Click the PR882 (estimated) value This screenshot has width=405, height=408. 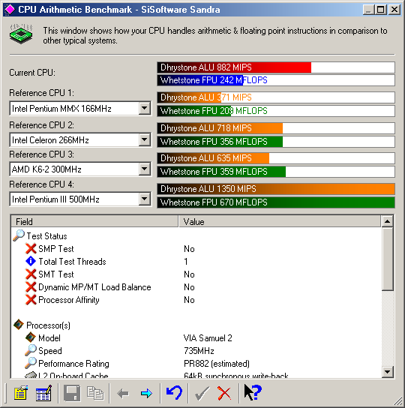tap(217, 364)
